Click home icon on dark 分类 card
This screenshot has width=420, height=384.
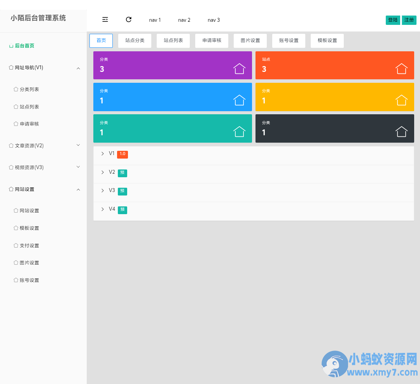401,131
